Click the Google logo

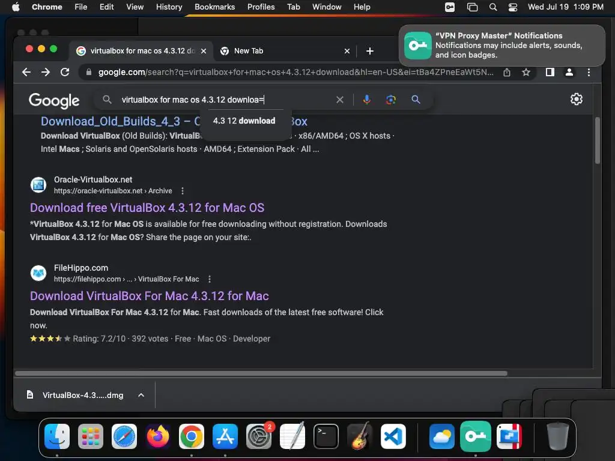(54, 100)
